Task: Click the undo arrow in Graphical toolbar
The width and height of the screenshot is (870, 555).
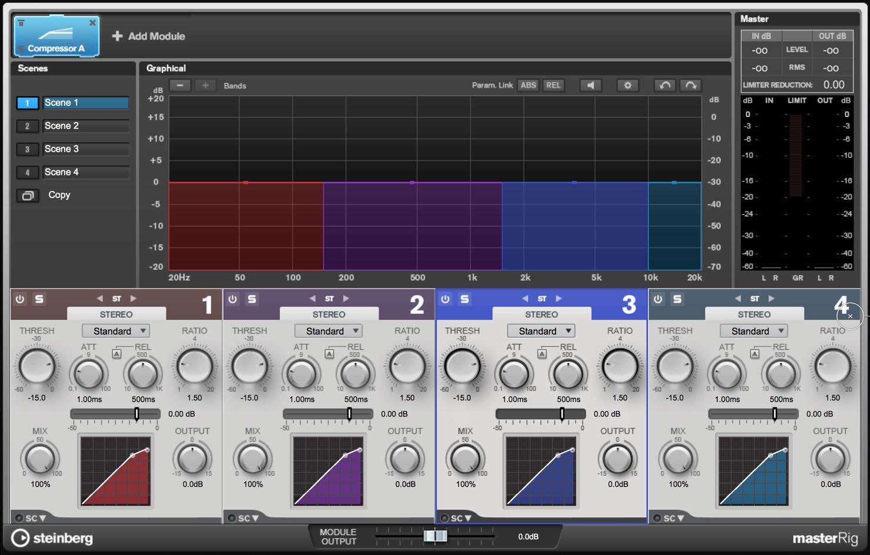Action: coord(665,85)
